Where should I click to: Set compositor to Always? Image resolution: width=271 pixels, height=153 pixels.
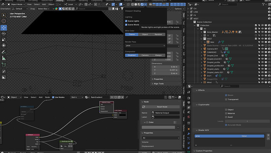point(158,55)
